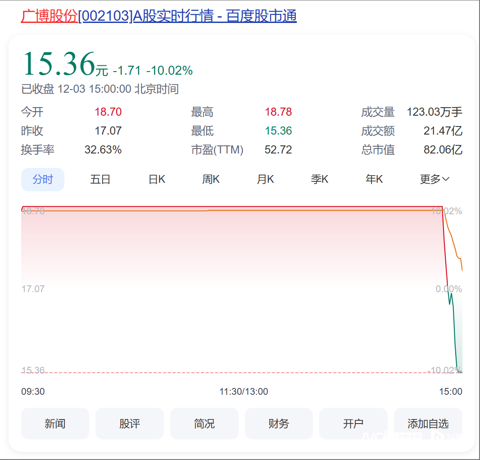Click the 开户 account opening button
Screen dimensions: 480x460
tap(353, 423)
